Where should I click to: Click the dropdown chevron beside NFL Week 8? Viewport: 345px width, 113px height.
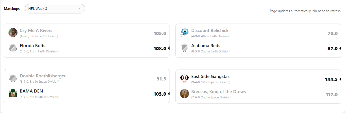(80, 9)
